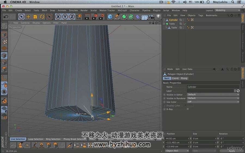
Task: Open the Mesh menu
Action: pyautogui.click(x=44, y=10)
